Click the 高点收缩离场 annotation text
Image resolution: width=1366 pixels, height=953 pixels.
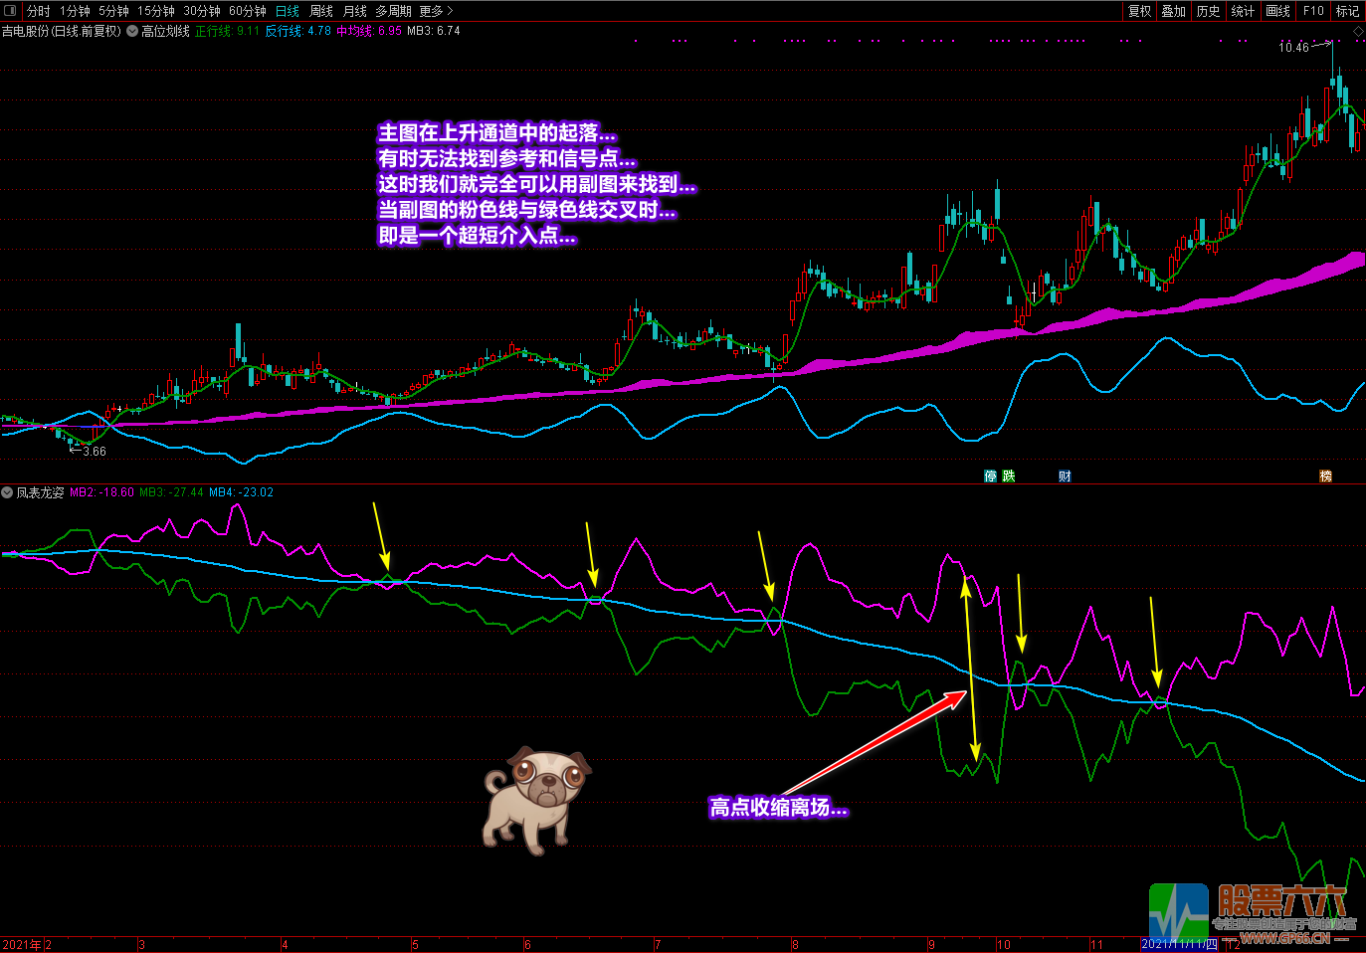pos(778,808)
